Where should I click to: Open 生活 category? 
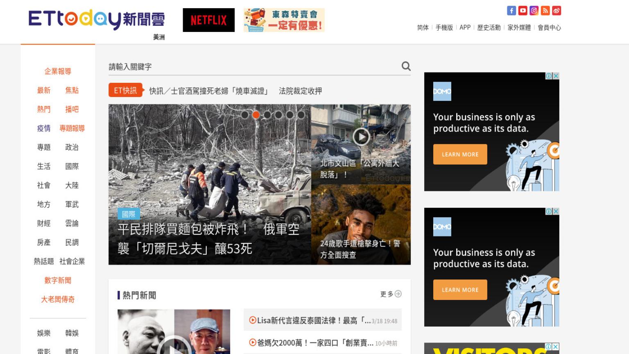pyautogui.click(x=44, y=166)
